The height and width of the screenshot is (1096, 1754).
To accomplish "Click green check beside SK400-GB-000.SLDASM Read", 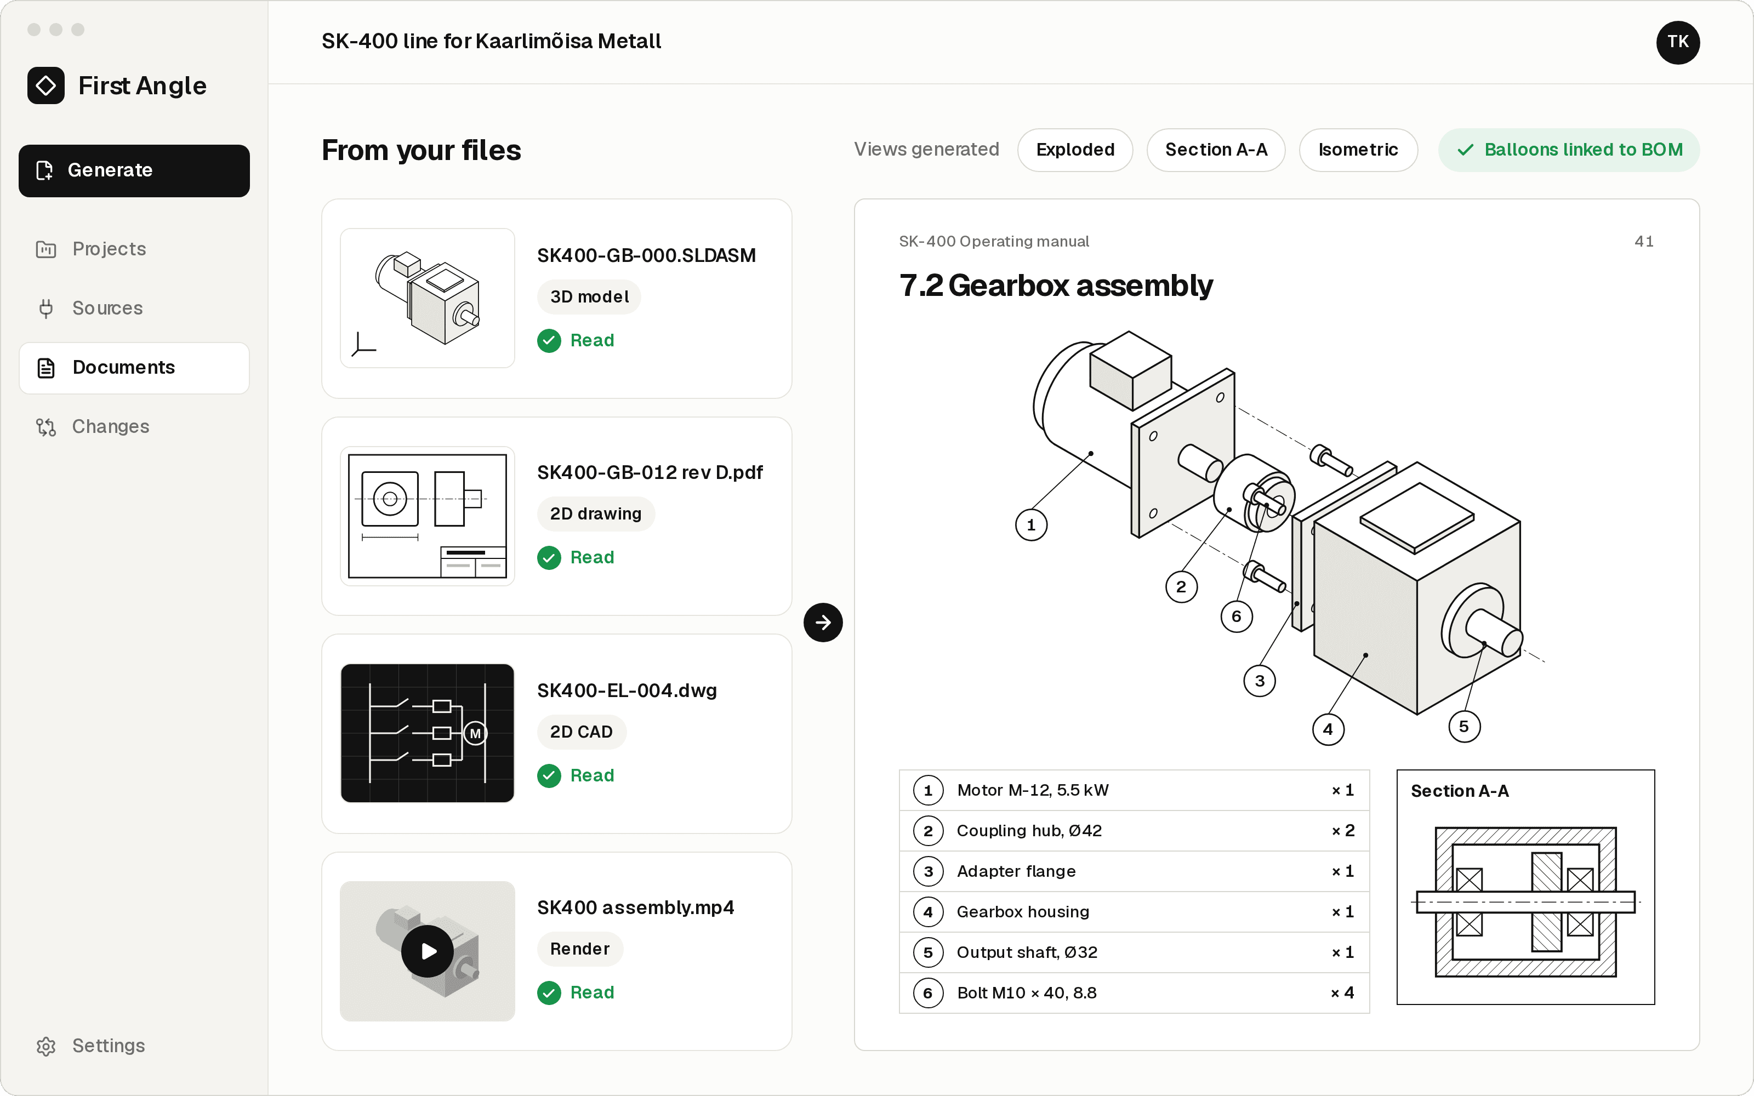I will [x=549, y=341].
